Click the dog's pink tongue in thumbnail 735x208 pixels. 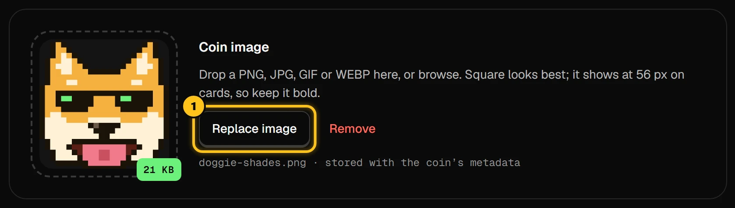[104, 154]
